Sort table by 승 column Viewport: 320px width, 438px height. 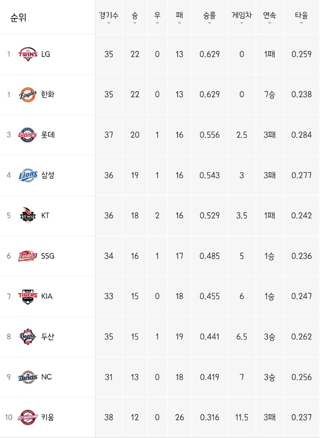coord(135,17)
